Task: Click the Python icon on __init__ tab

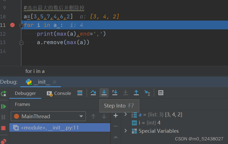Action: point(29,82)
